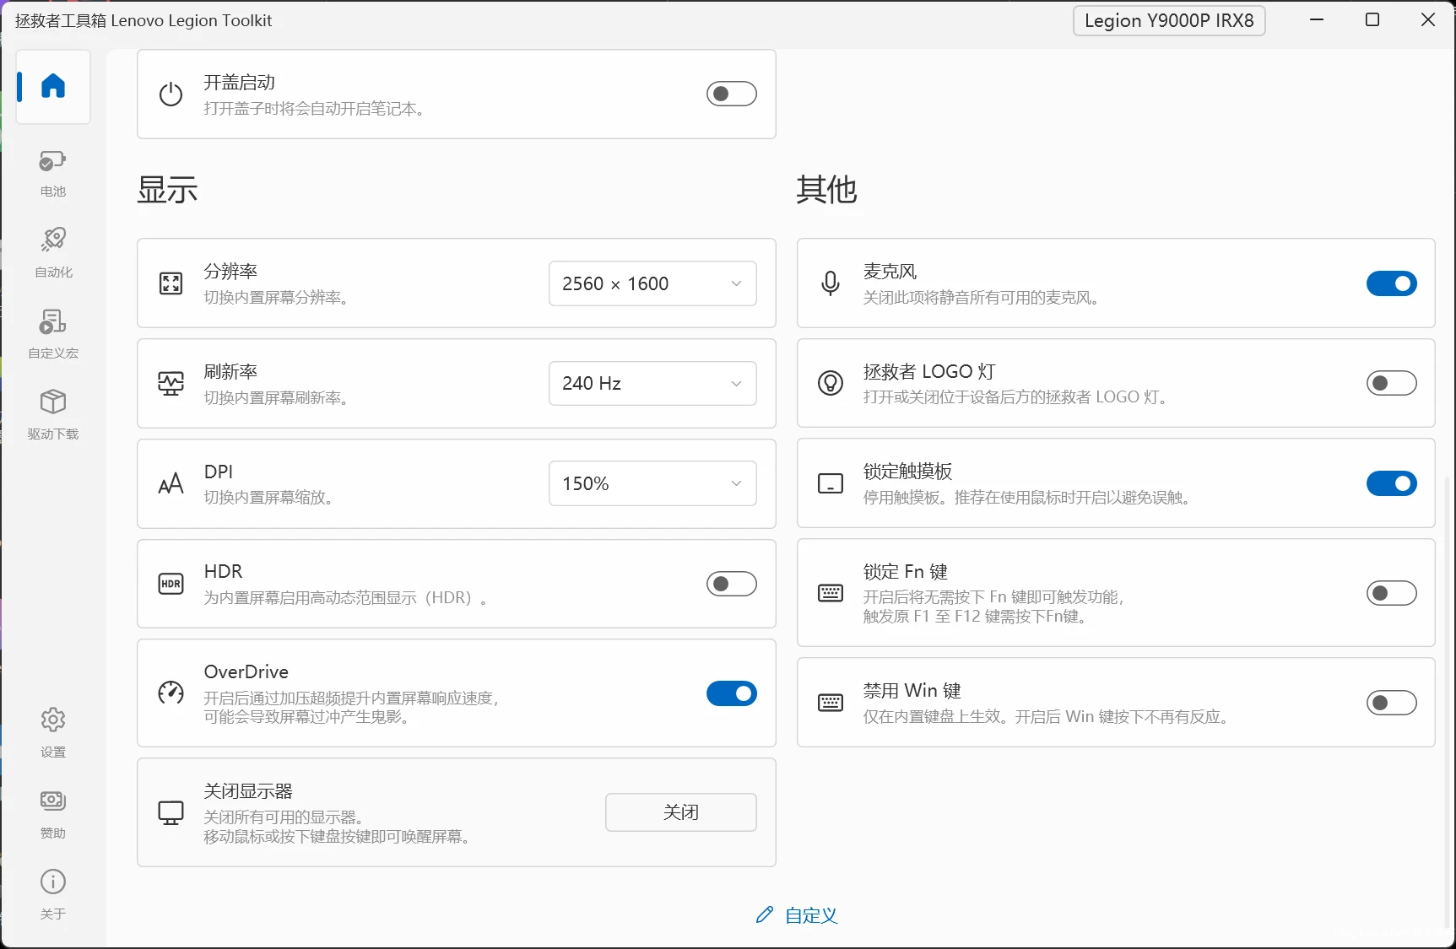1456x949 pixels.
Task: Enable the 拯救者 LOGO 灯 toggle
Action: coord(1392,383)
